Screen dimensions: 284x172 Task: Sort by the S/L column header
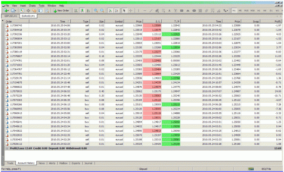(152, 21)
